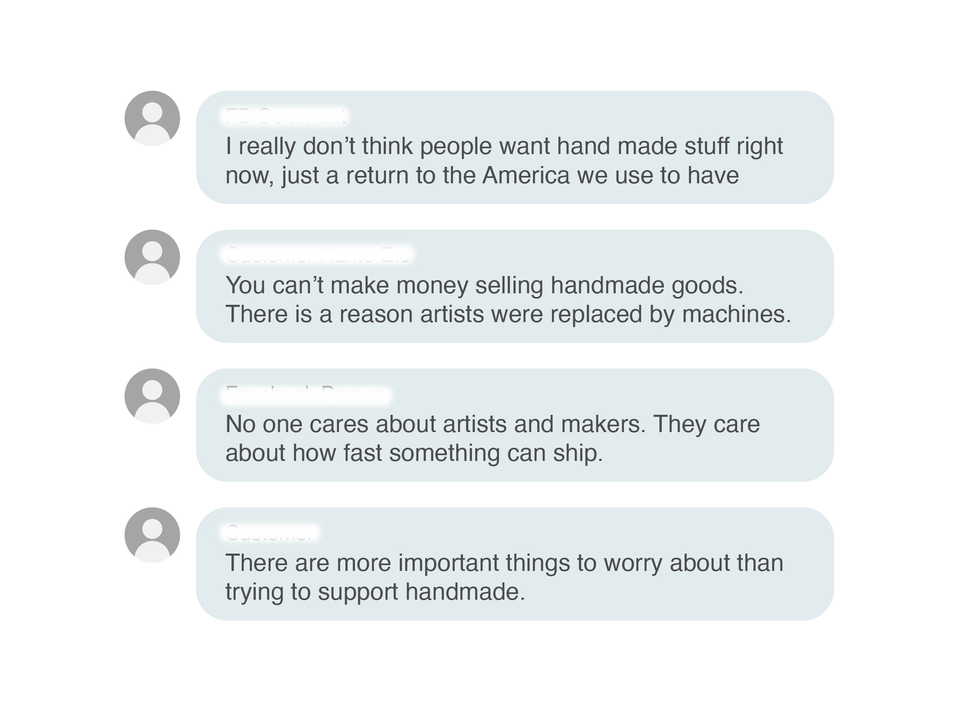Select the line 'about how fast something can ship.'

pos(414,453)
